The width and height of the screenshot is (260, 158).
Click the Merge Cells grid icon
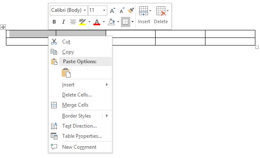click(54, 105)
